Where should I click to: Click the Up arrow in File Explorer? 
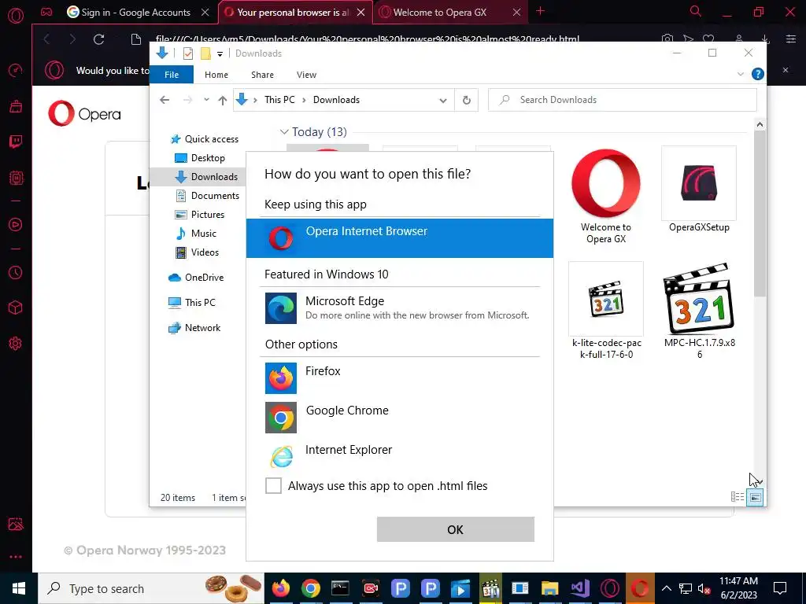pyautogui.click(x=222, y=100)
